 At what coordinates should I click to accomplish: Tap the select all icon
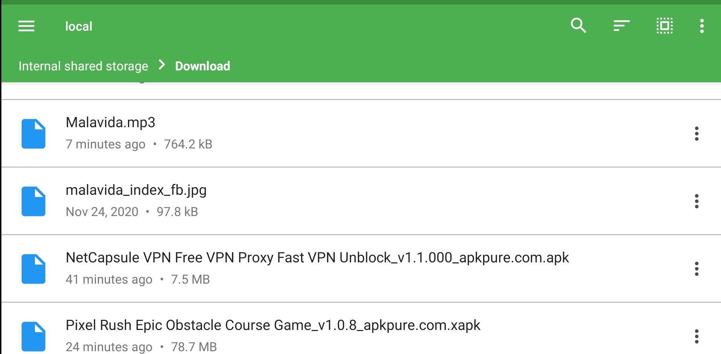coord(665,26)
